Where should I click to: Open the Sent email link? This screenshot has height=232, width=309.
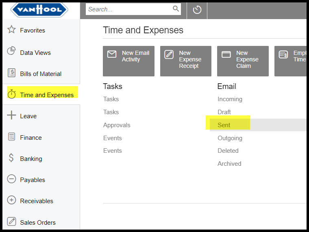(x=224, y=125)
